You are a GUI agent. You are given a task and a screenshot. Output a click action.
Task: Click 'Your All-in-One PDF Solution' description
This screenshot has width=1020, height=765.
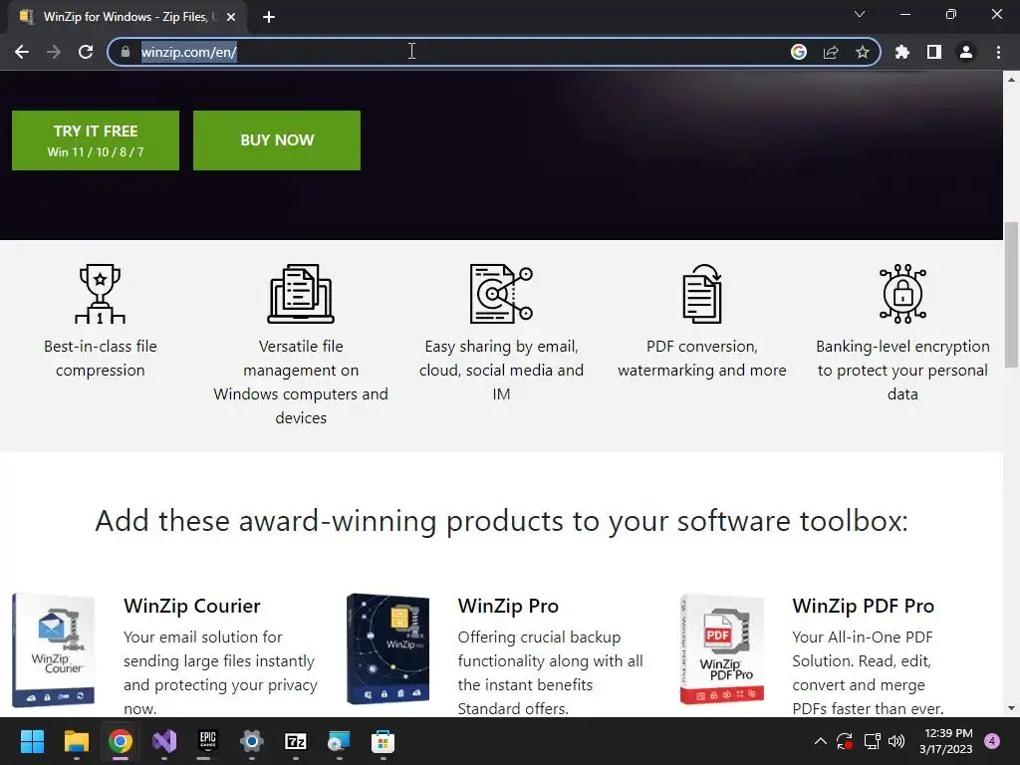pyautogui.click(x=868, y=672)
